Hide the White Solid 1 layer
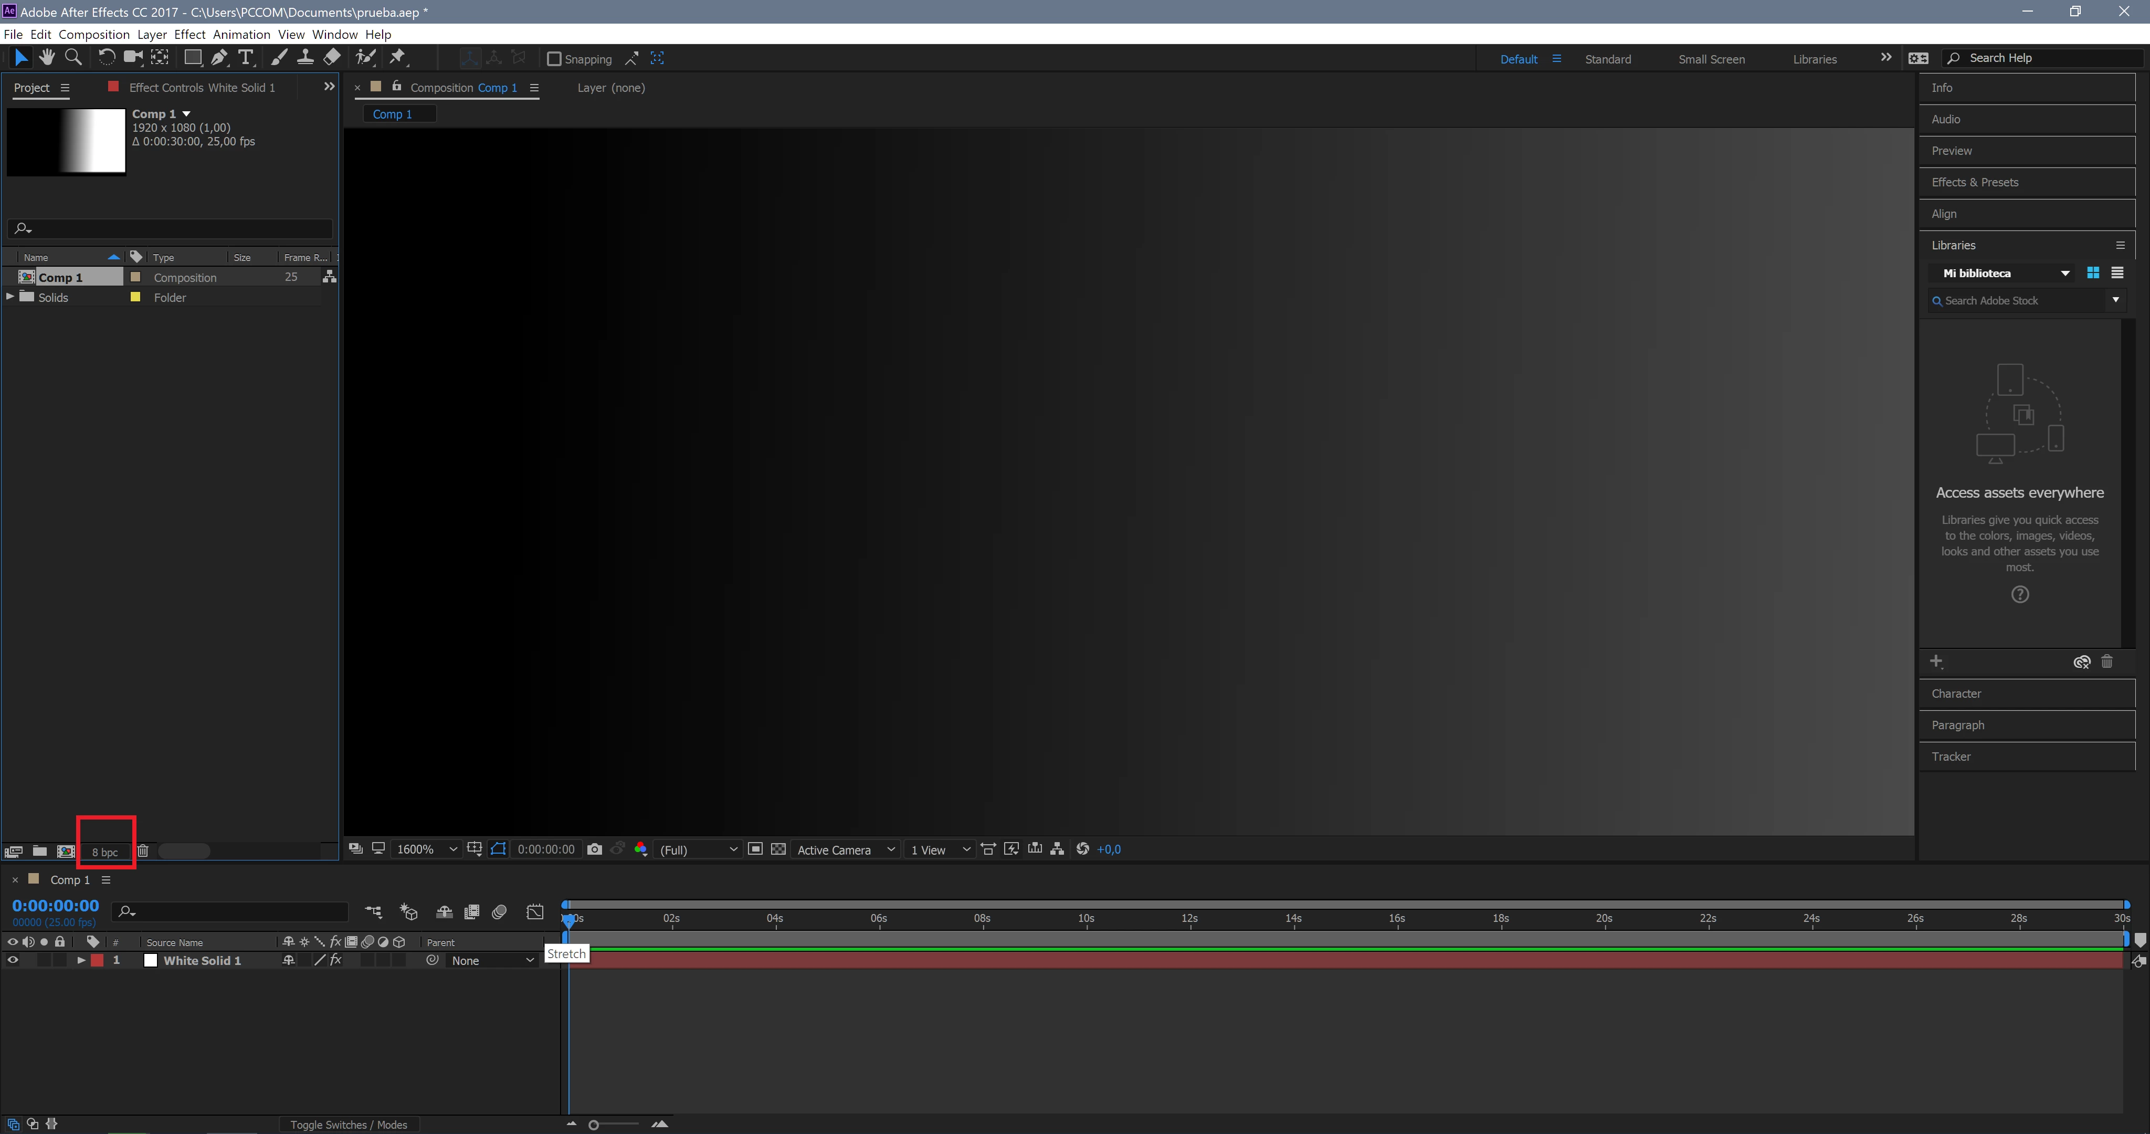2150x1134 pixels. pos(13,960)
